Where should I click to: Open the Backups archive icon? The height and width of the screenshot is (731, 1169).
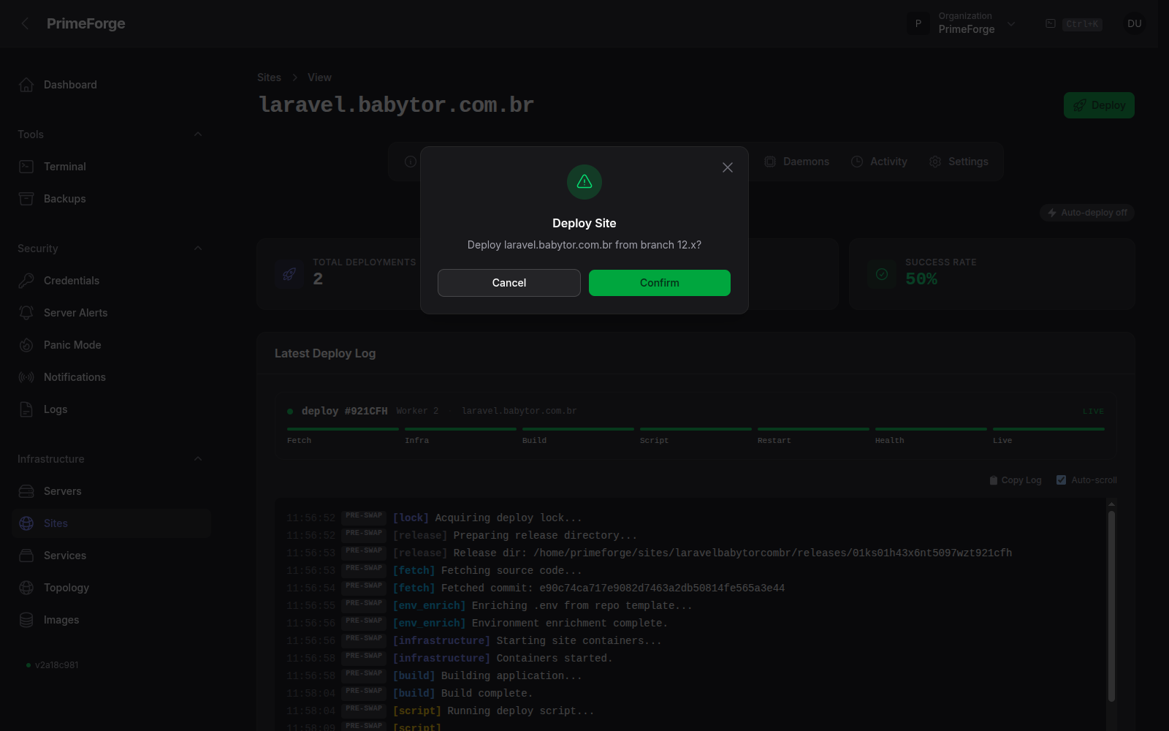tap(26, 199)
